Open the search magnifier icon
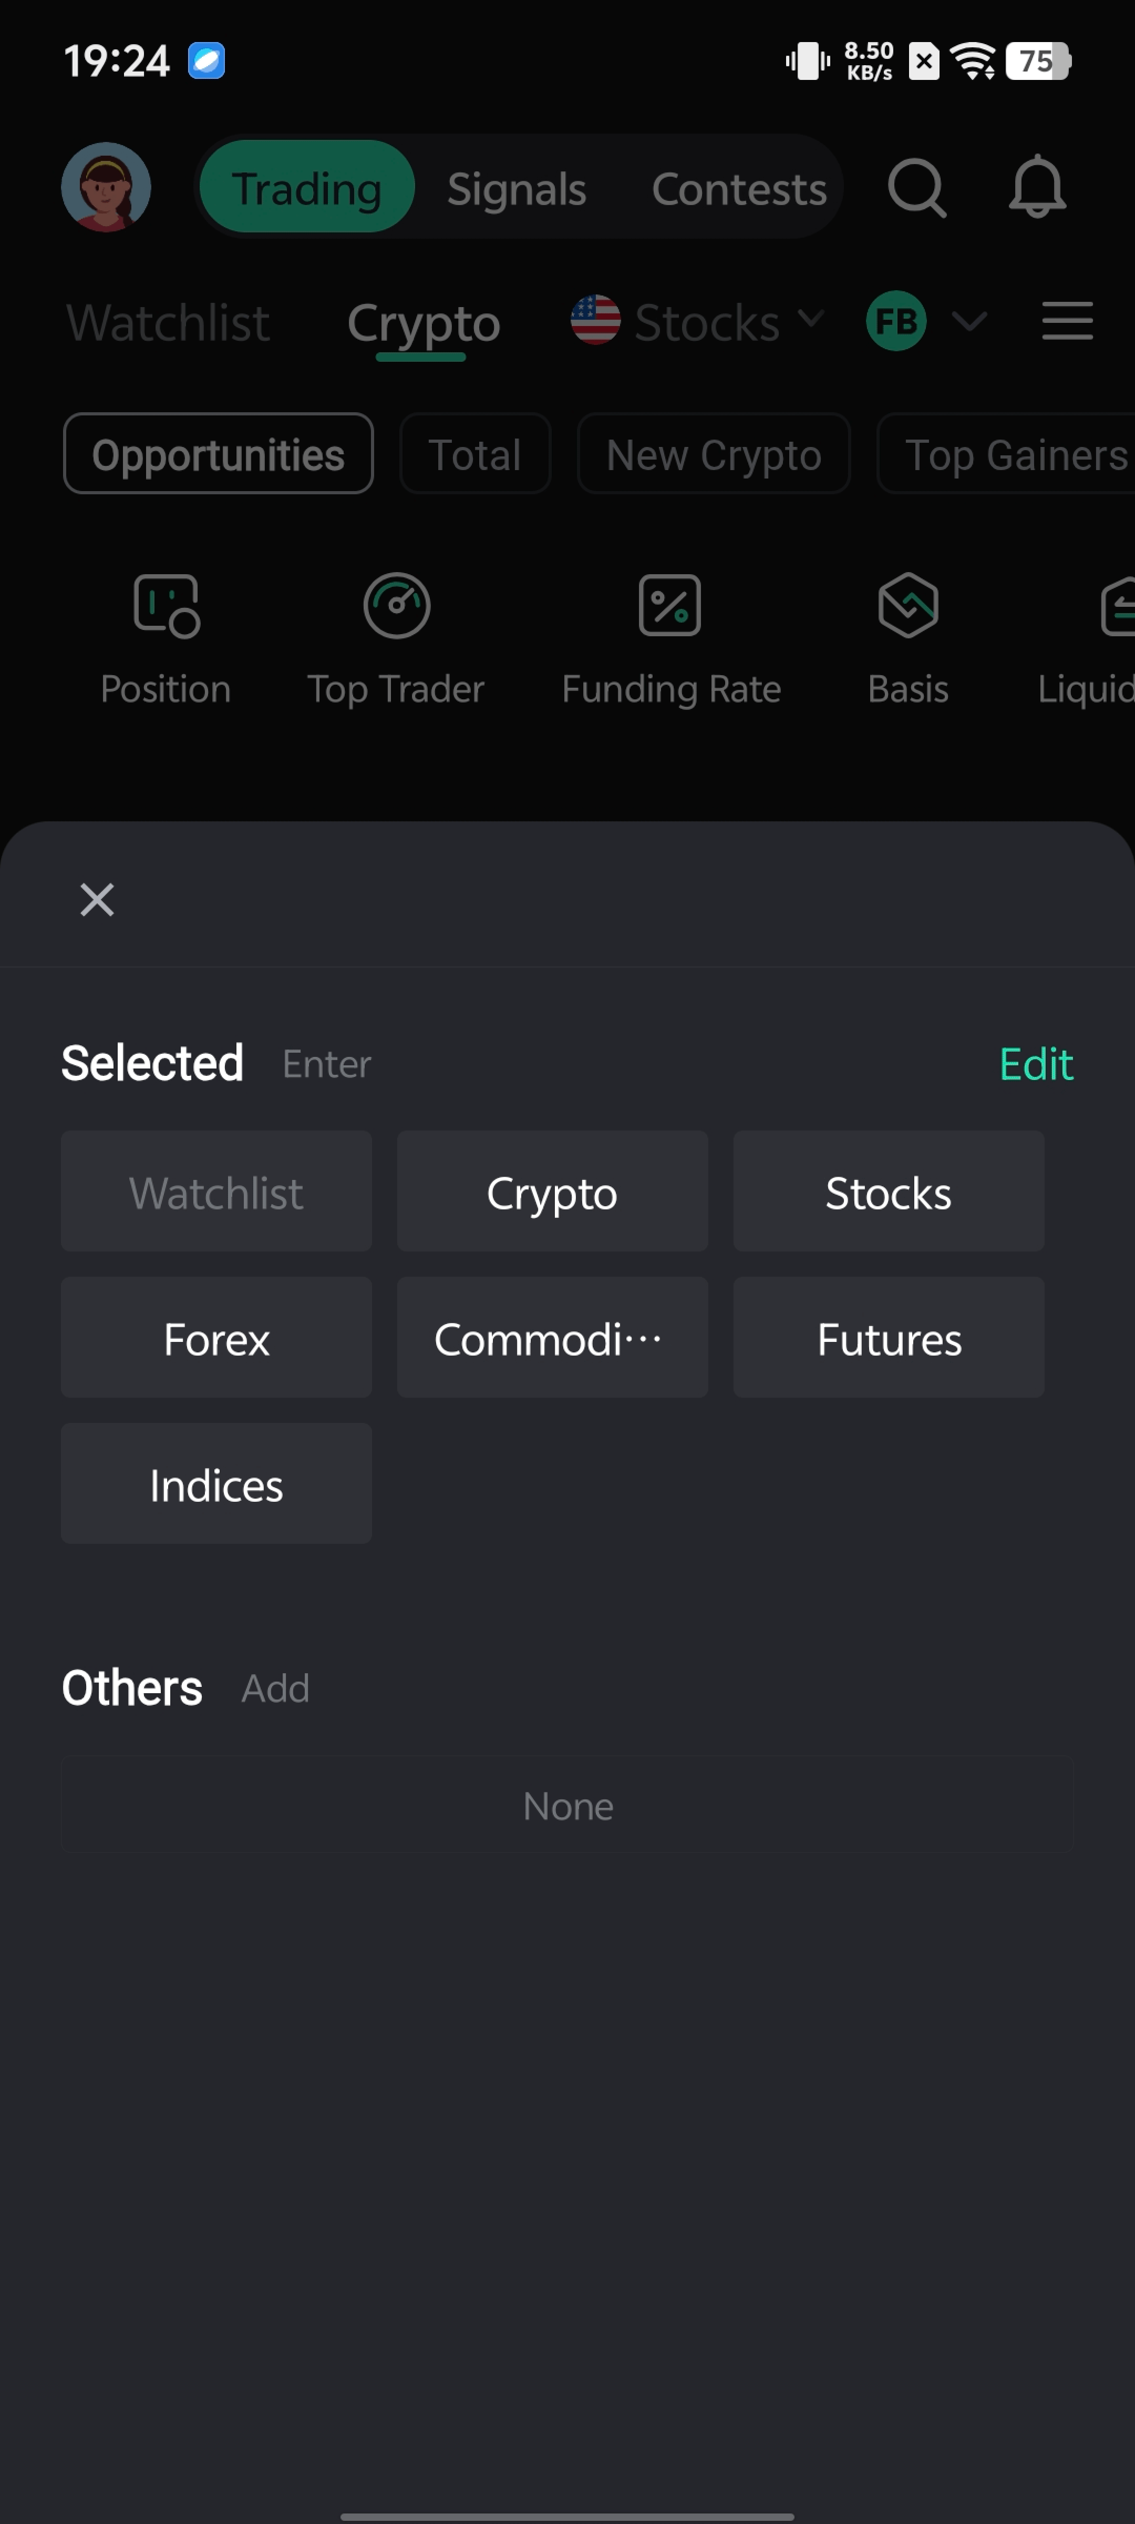This screenshot has width=1135, height=2524. tap(916, 187)
